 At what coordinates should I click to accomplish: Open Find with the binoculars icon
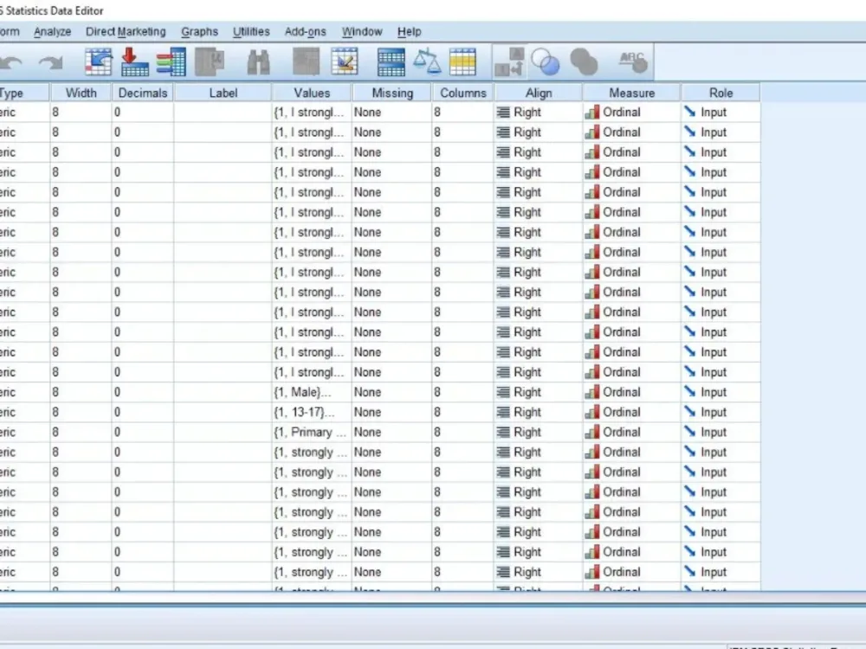point(258,61)
